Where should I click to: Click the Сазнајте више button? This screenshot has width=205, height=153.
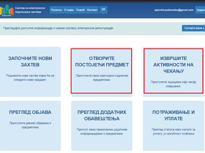click(x=193, y=28)
